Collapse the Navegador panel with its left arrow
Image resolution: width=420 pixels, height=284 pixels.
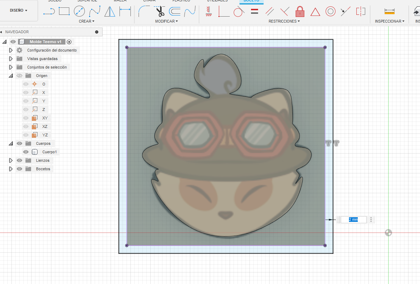pyautogui.click(x=1, y=32)
